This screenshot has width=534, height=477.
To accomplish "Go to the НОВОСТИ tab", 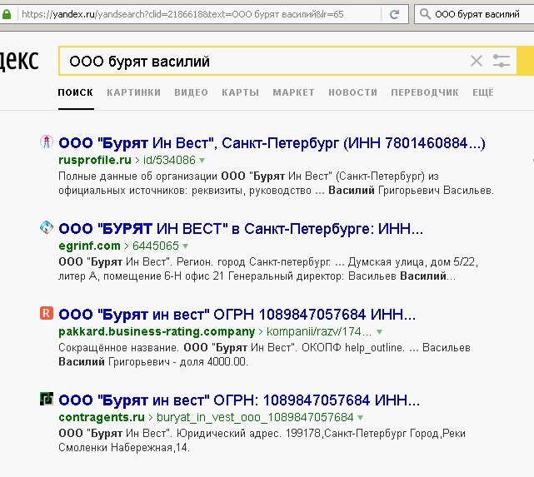I will (x=353, y=92).
